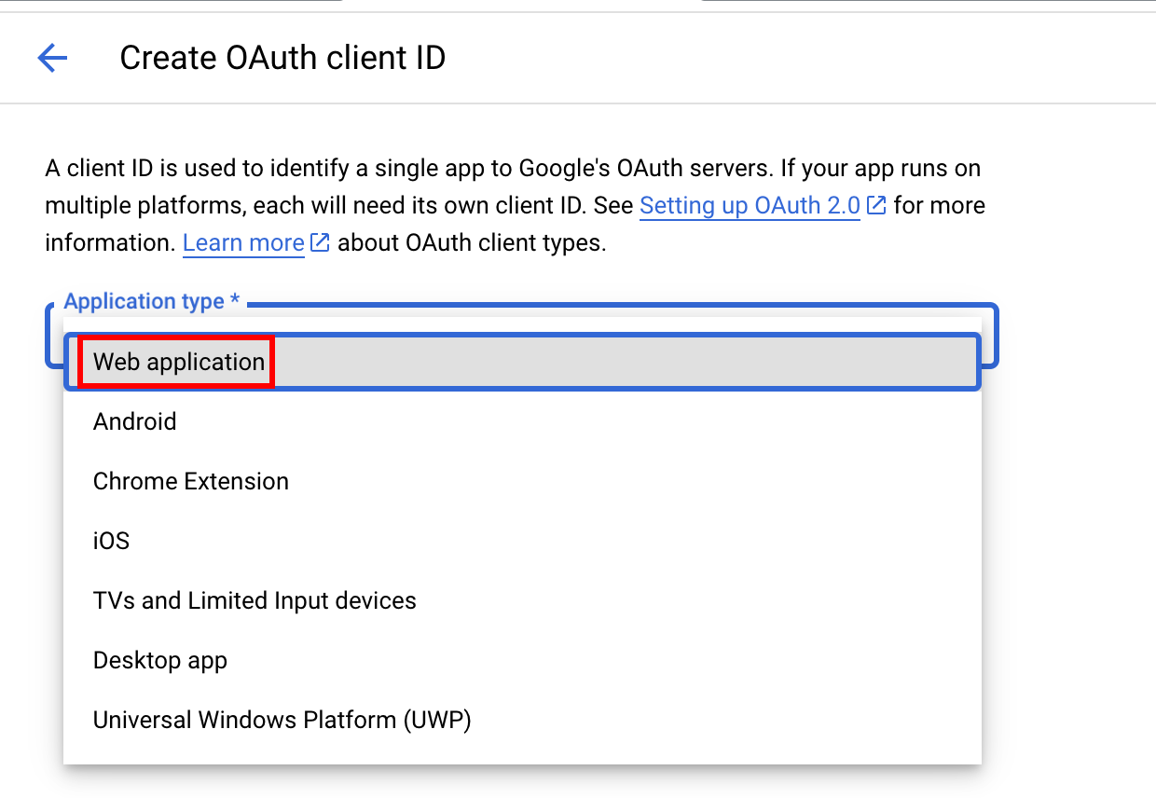Choose Android as the application type
Viewport: 1156px width, 798px height.
click(x=134, y=421)
